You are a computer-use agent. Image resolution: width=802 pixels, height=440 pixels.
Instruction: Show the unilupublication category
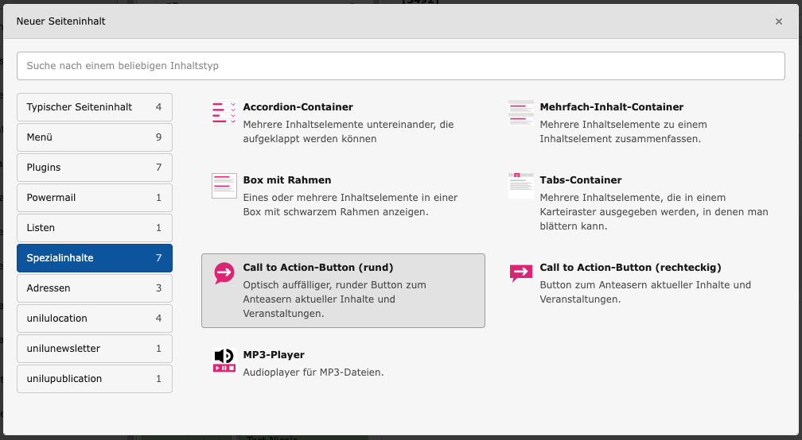[x=94, y=379]
